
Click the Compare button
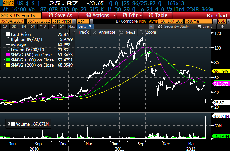[127, 21]
